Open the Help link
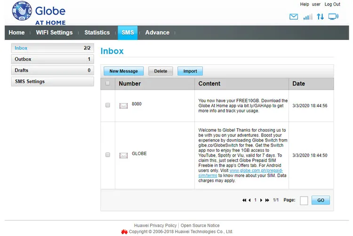Screen dimensions: 353x236 point(305,4)
